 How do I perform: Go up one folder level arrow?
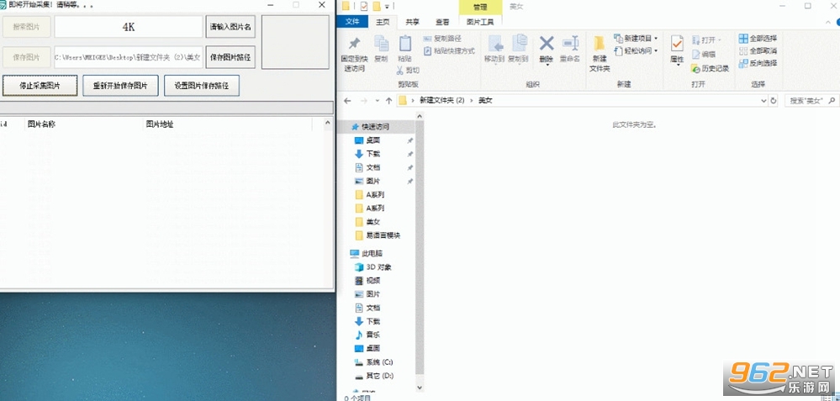389,101
